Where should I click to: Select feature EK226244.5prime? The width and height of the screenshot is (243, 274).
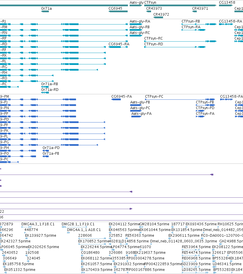(96, 247)
